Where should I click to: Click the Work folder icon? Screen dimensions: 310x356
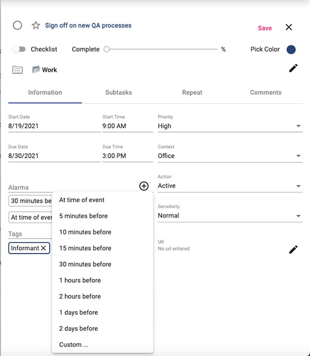click(36, 70)
